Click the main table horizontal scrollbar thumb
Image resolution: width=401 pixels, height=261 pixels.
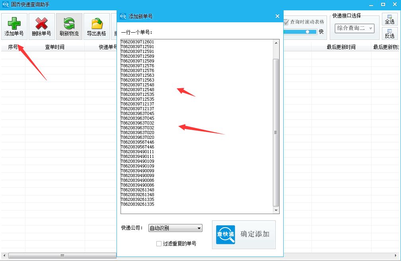[62, 255]
